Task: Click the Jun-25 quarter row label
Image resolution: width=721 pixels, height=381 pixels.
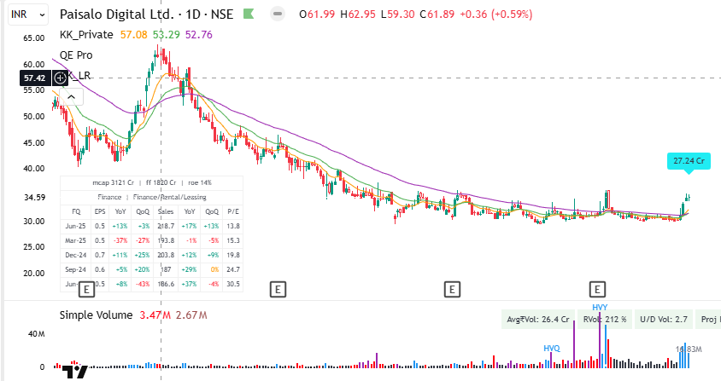Action: pos(75,227)
